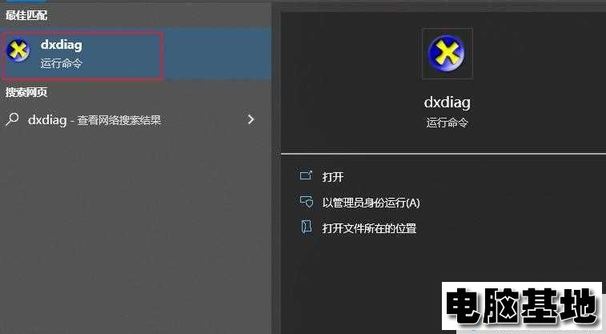Select 以管理员身份运行(A) option
Viewport: 606px width, 334px height.
pos(371,203)
